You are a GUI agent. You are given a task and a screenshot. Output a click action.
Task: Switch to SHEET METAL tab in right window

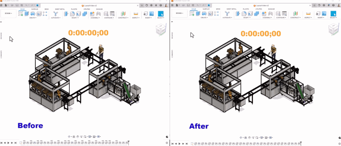[231, 9]
